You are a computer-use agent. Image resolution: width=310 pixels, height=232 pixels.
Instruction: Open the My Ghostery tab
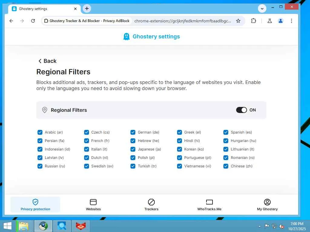click(267, 205)
